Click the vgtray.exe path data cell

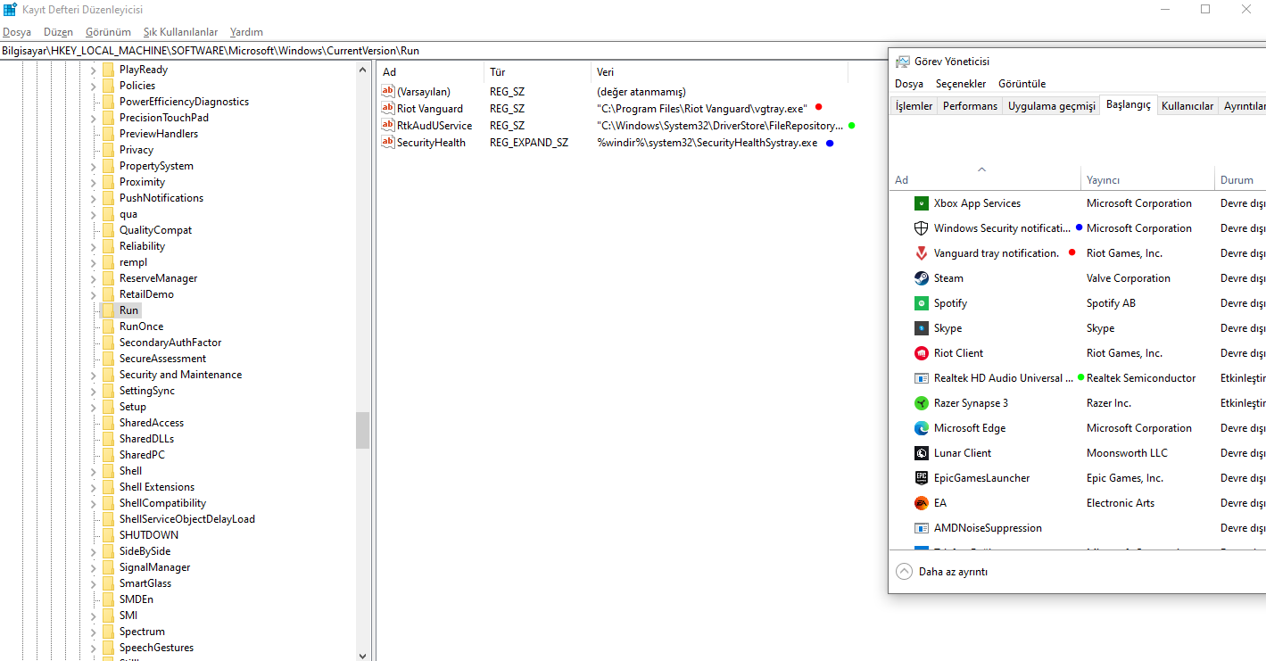[x=702, y=109]
